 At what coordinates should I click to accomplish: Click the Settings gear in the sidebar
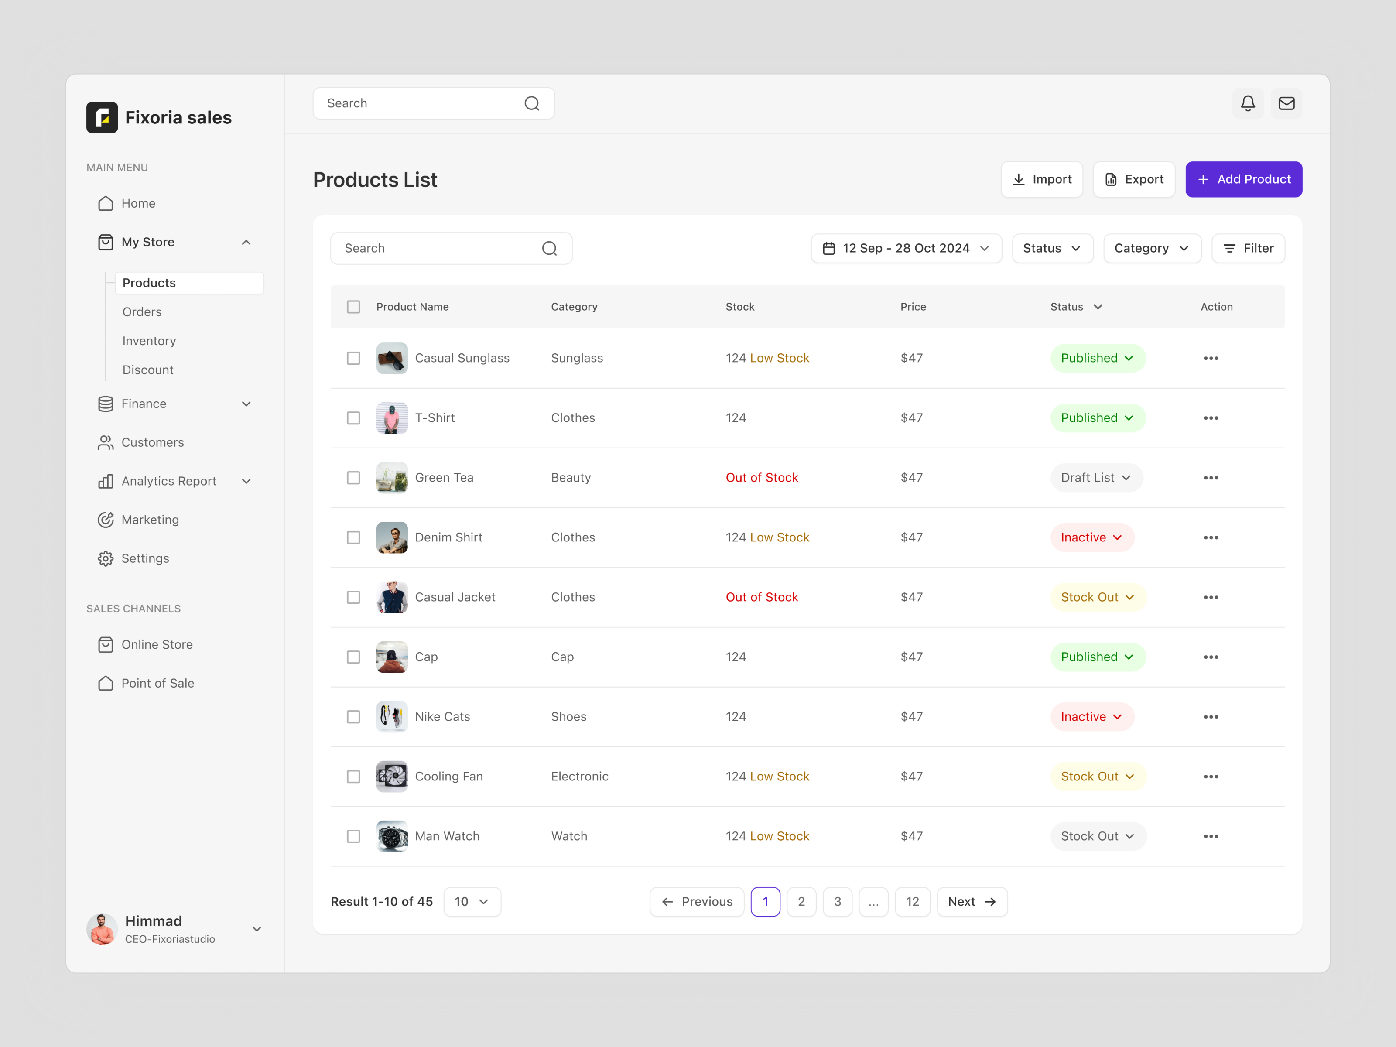[x=106, y=558]
